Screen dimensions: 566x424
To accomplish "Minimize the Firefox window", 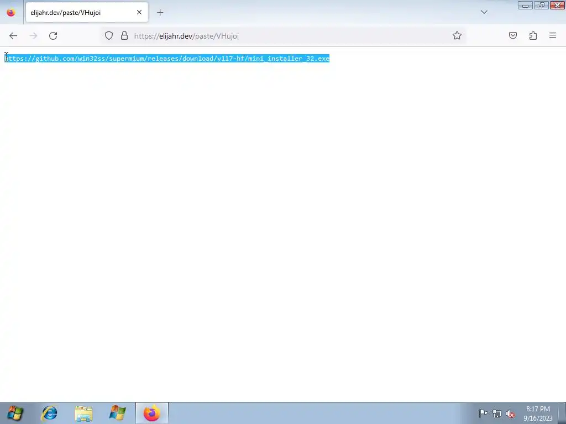I will [x=525, y=6].
